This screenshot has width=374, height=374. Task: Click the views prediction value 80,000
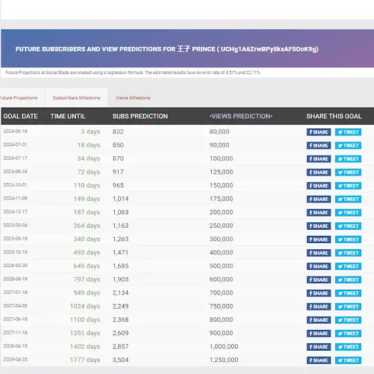pos(219,132)
